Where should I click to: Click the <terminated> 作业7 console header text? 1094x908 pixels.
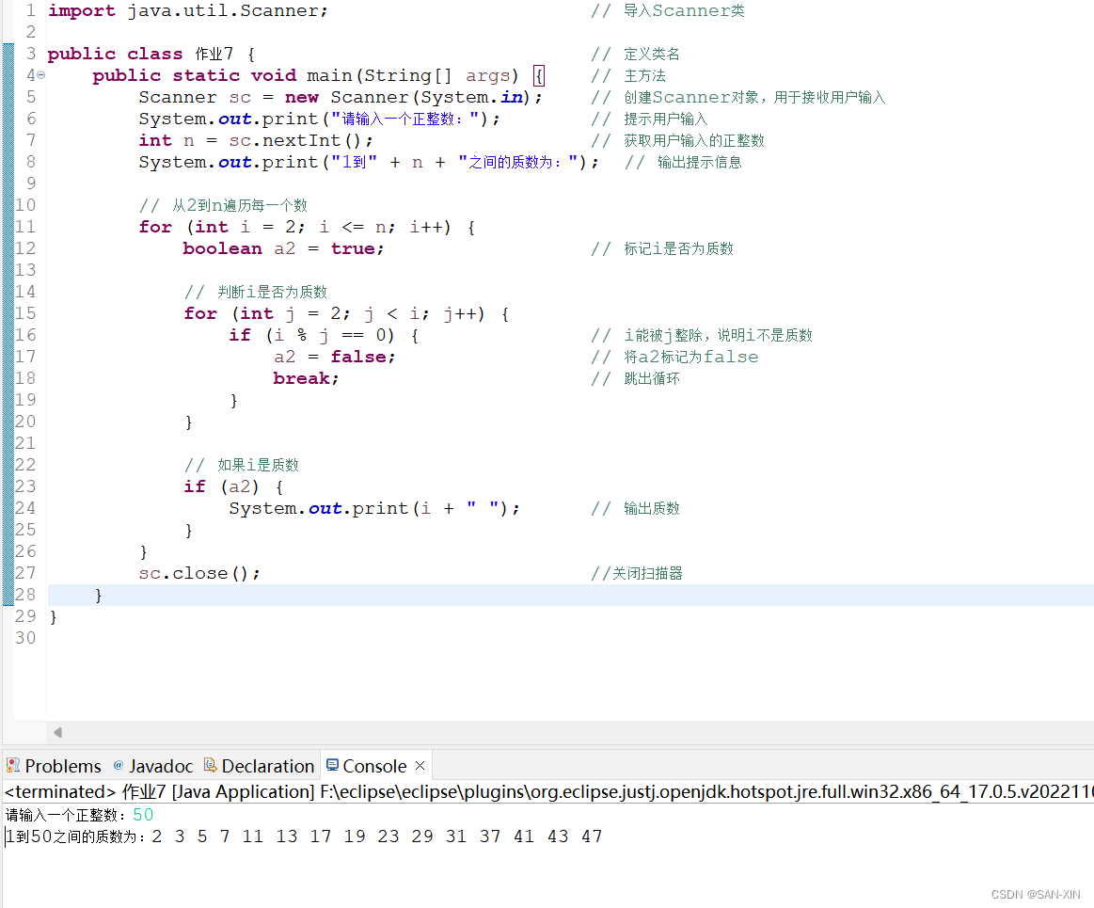point(56,791)
